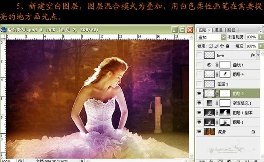This screenshot has height=162, width=264.
Task: Hide the 背景 layer eye icon
Action: [x=199, y=132]
